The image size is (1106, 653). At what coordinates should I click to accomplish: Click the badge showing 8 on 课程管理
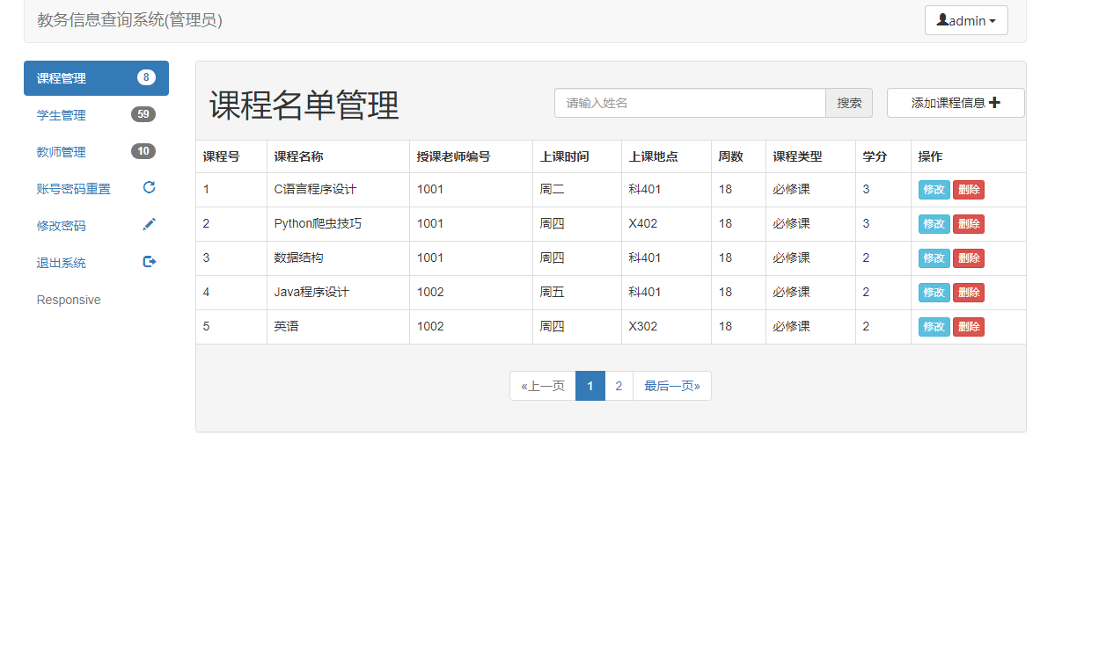click(147, 78)
